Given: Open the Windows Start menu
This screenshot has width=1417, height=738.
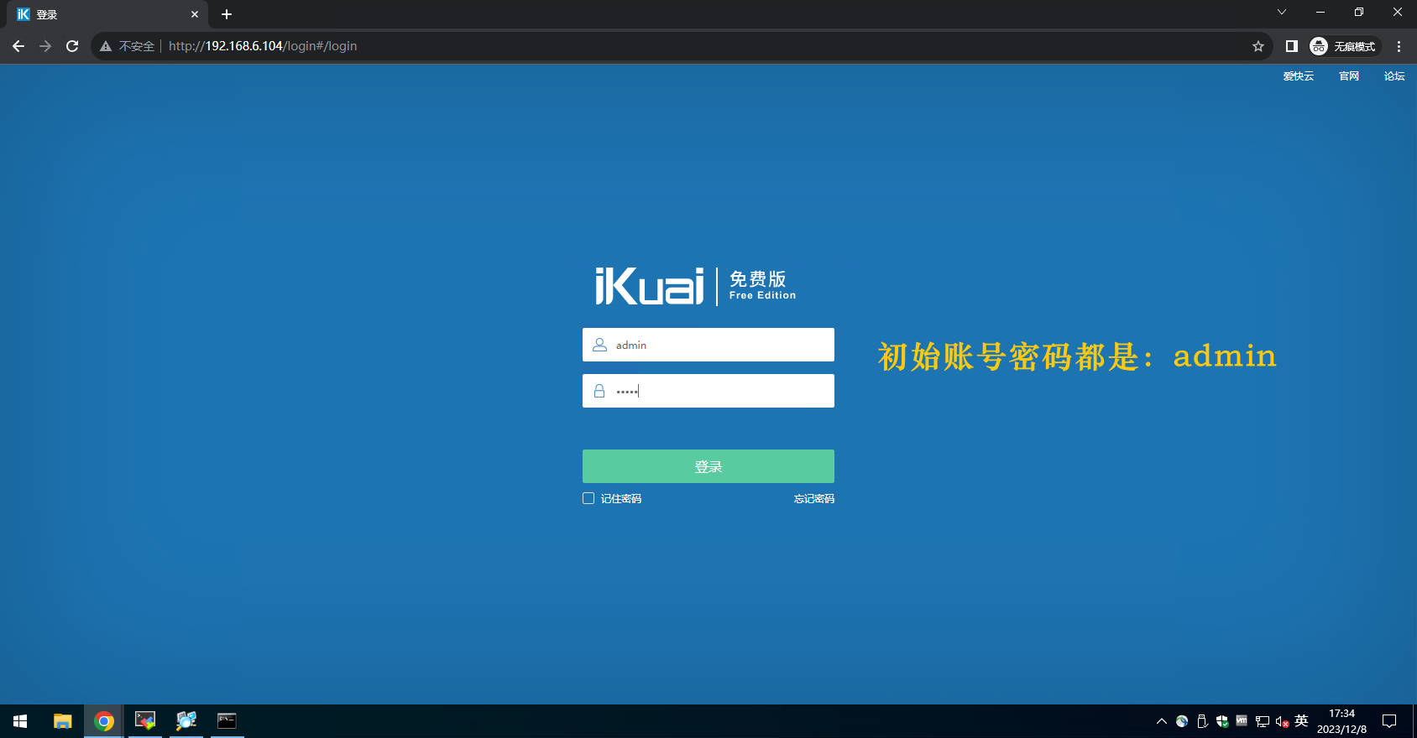Looking at the screenshot, I should click(20, 721).
